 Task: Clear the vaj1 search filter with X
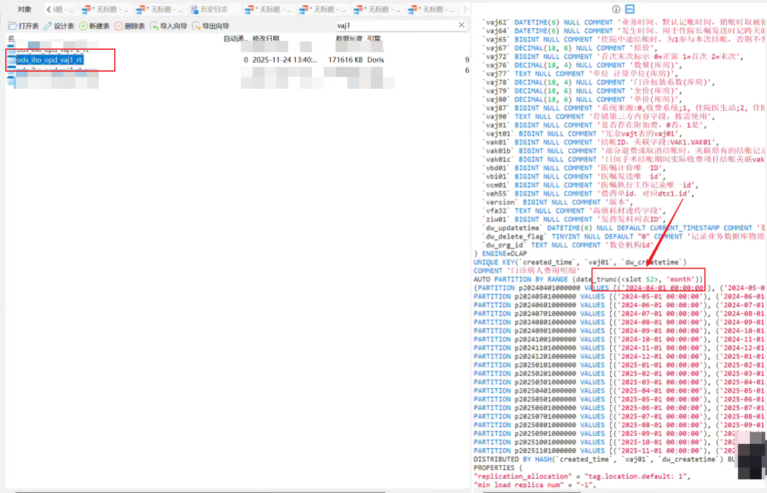(x=462, y=25)
